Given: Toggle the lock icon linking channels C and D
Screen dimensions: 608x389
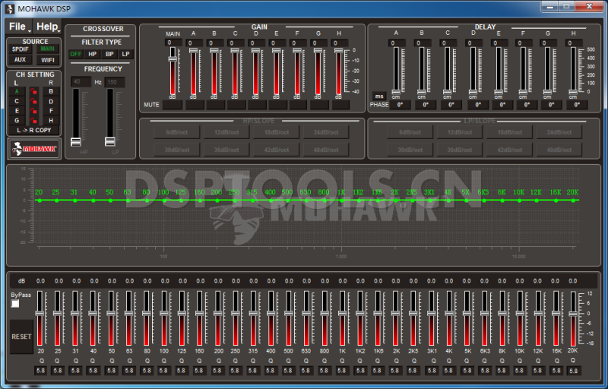Looking at the screenshot, I should click(33, 101).
